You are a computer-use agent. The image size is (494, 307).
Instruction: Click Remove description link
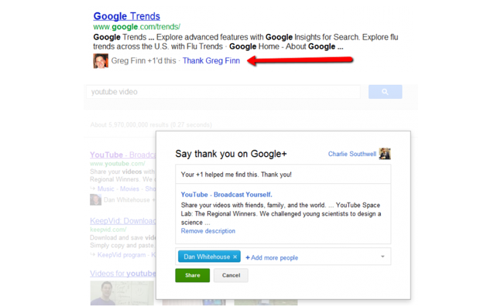pos(208,231)
